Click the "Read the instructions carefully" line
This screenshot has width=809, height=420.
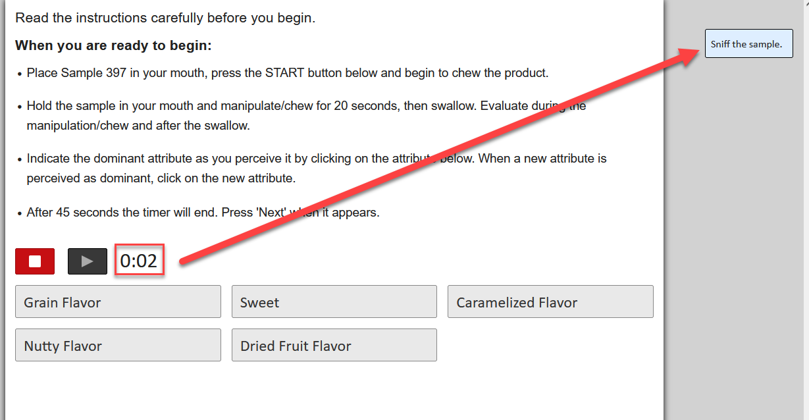[x=165, y=18]
